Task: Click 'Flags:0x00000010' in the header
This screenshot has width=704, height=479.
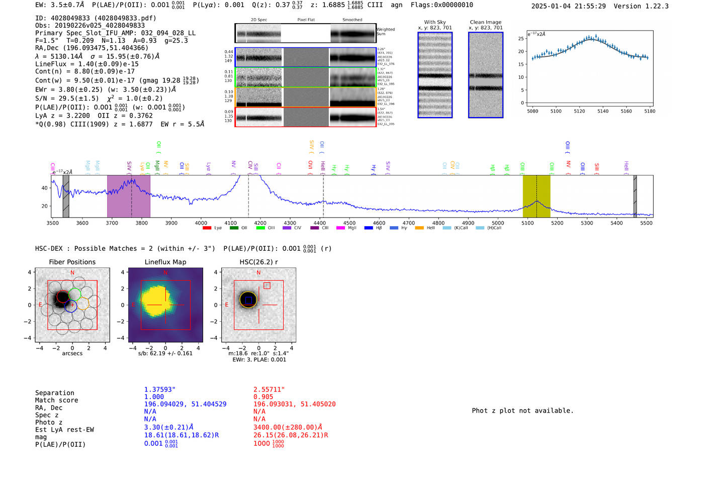Action: click(442, 5)
